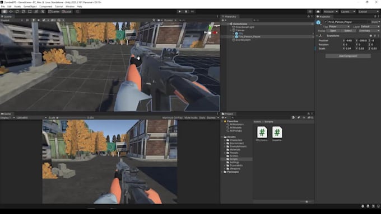Open the GameObject menu
Screen dimensions: 381x214
click(x=30, y=7)
